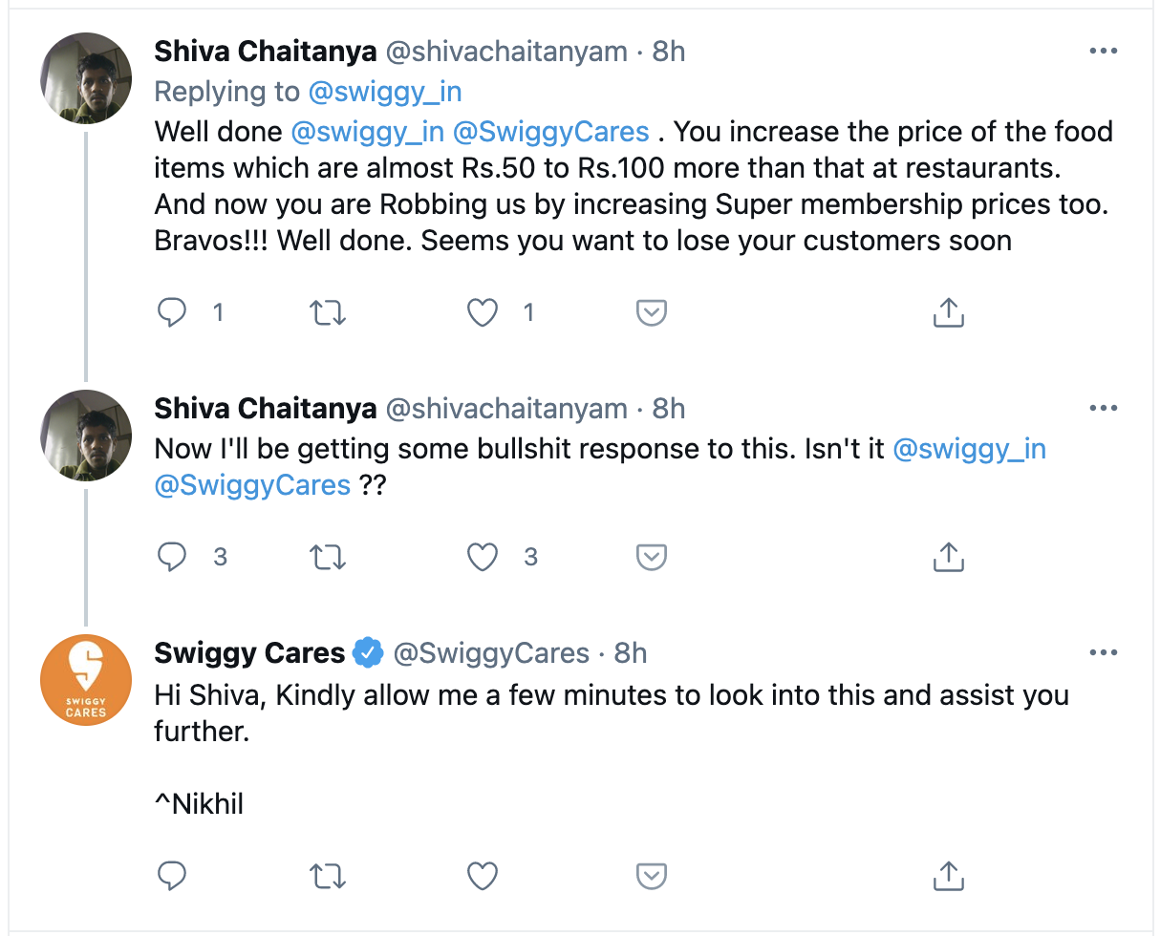Open the Pocket save icon on first tweet
Viewport: 1160px width, 936px height.
[x=651, y=312]
